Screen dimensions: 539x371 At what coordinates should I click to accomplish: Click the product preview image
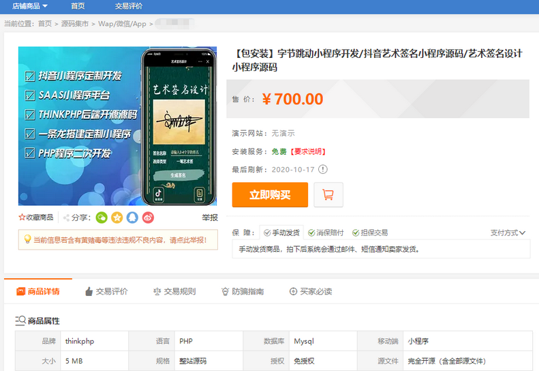118,126
